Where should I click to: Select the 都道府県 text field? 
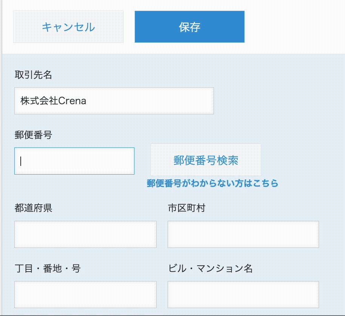(x=85, y=234)
